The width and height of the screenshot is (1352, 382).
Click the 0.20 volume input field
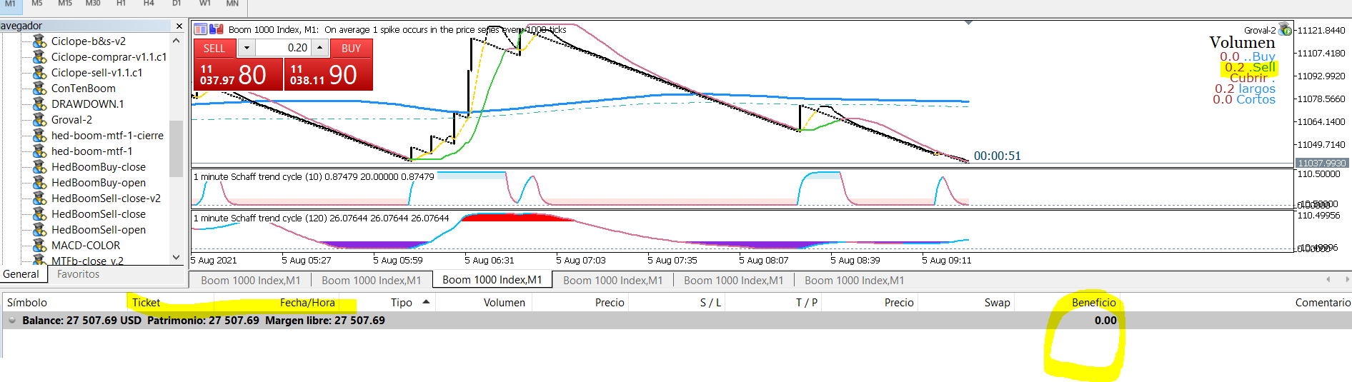pyautogui.click(x=283, y=48)
